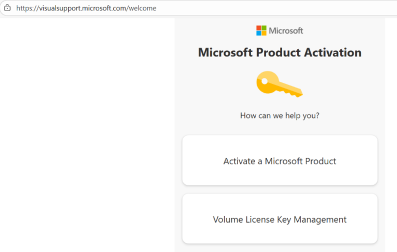Open Volume License Key Management
Screen dimensions: 397x252
pyautogui.click(x=280, y=219)
